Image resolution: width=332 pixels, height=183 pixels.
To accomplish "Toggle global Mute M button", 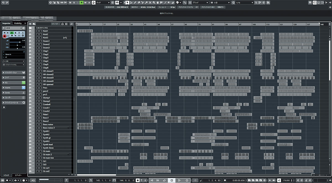I will [x=70, y=2].
